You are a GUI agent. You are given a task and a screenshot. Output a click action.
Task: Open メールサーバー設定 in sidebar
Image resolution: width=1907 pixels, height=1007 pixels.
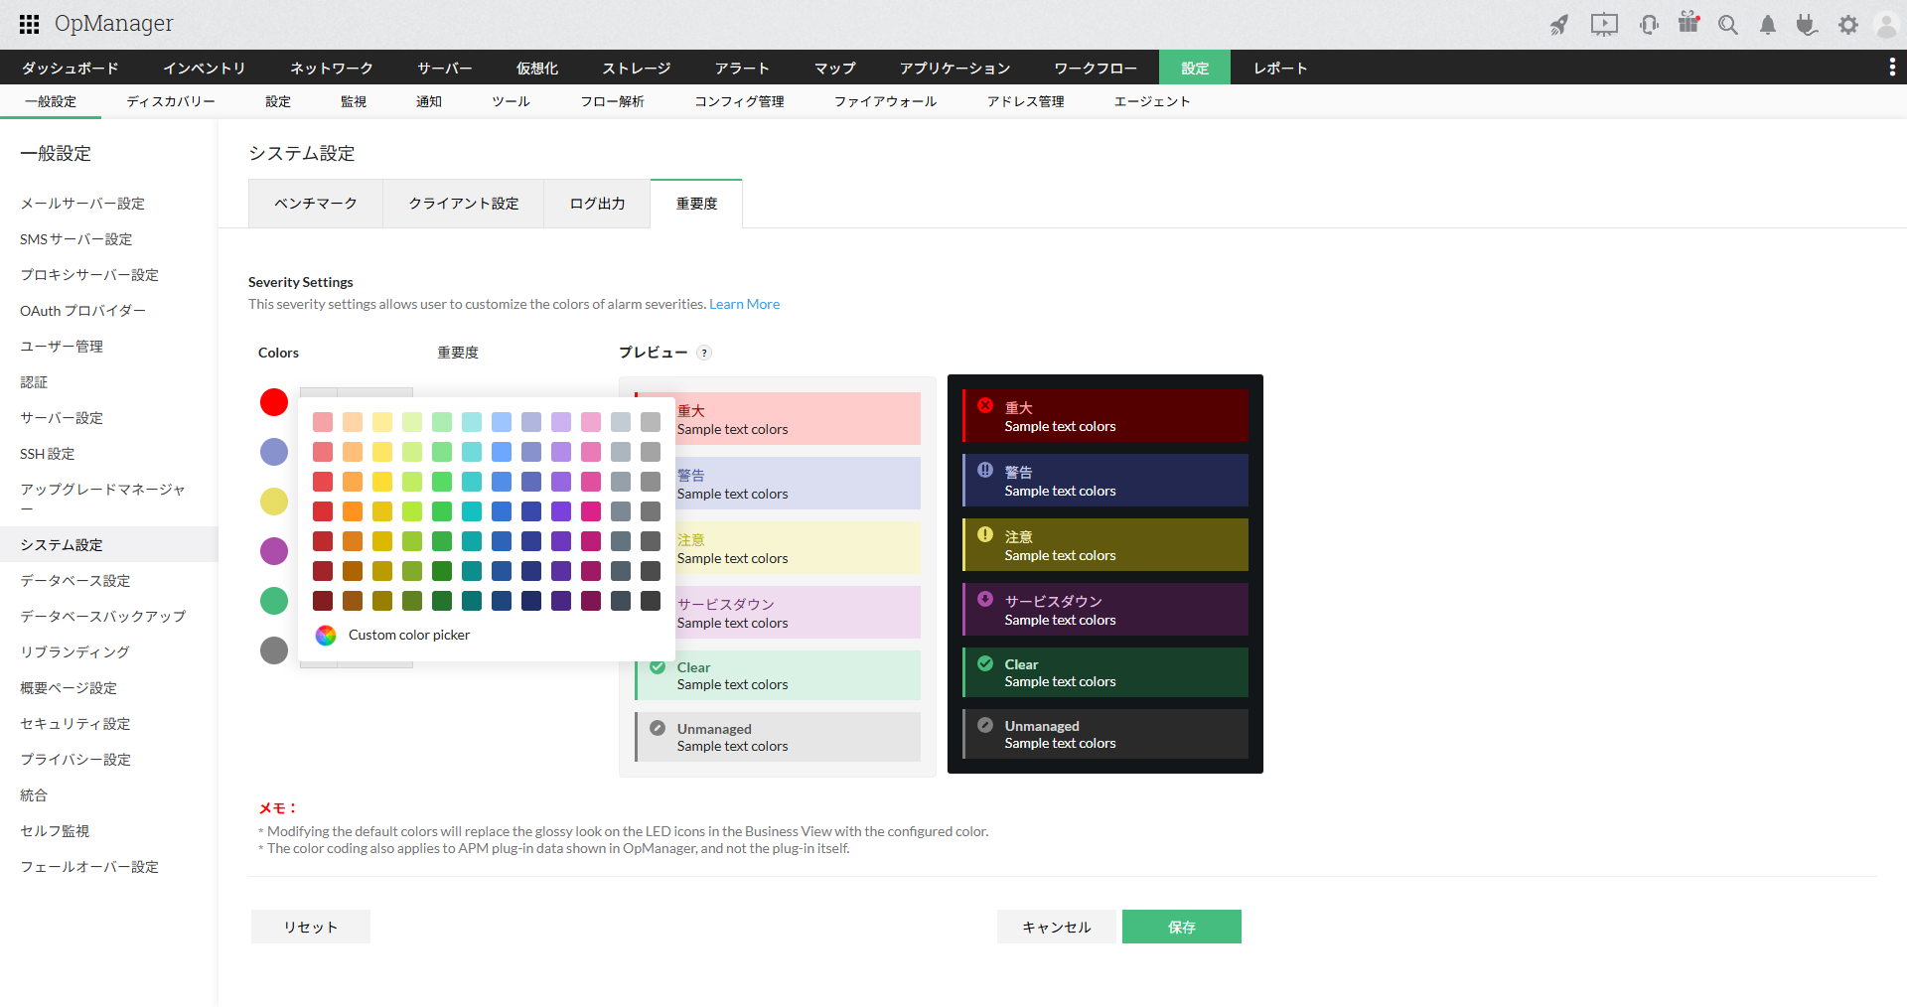[x=82, y=204]
